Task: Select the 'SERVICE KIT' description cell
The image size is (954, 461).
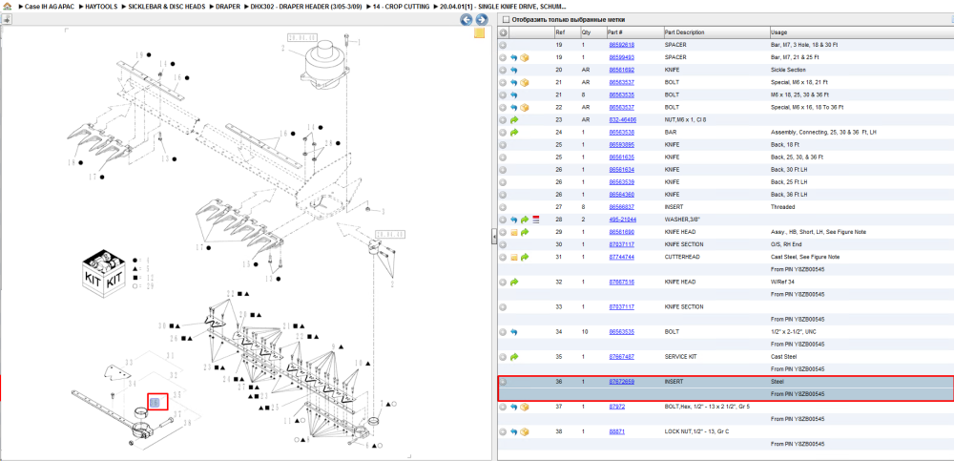Action: click(681, 357)
